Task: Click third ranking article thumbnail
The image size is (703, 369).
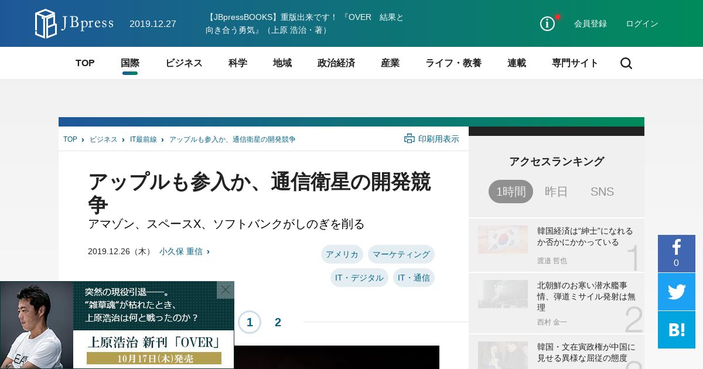Action: coord(503,356)
